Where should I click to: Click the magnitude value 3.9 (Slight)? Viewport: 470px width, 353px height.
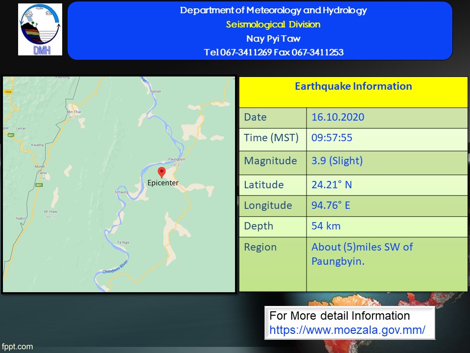(337, 161)
